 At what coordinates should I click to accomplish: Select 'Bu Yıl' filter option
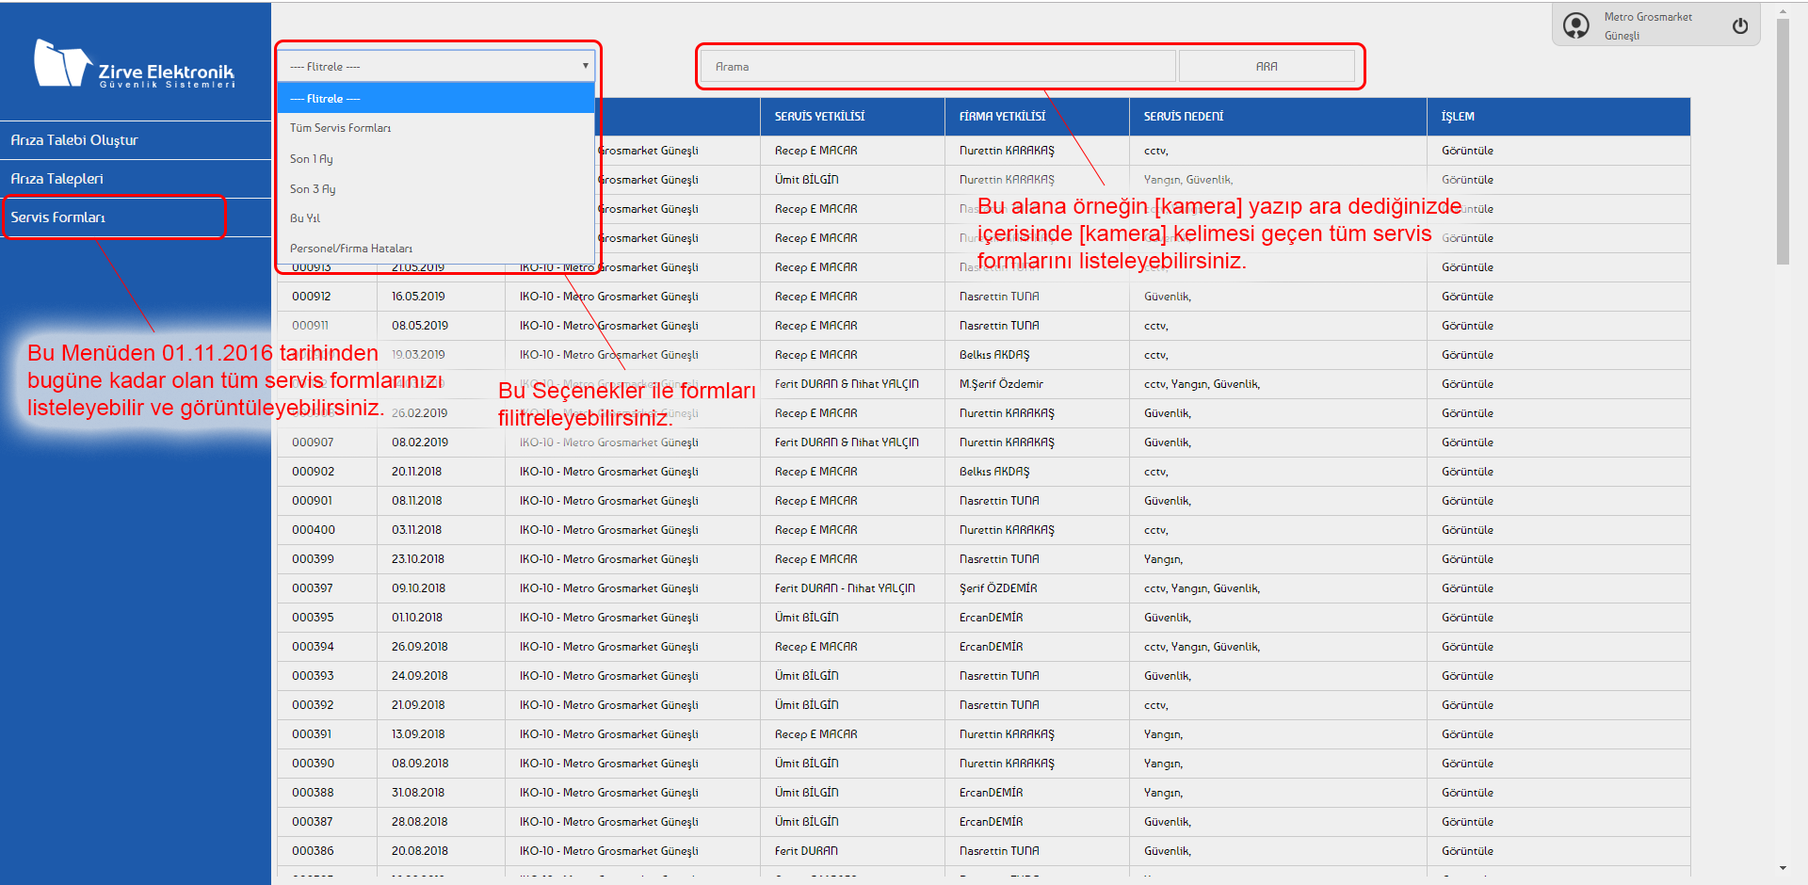[x=305, y=218]
